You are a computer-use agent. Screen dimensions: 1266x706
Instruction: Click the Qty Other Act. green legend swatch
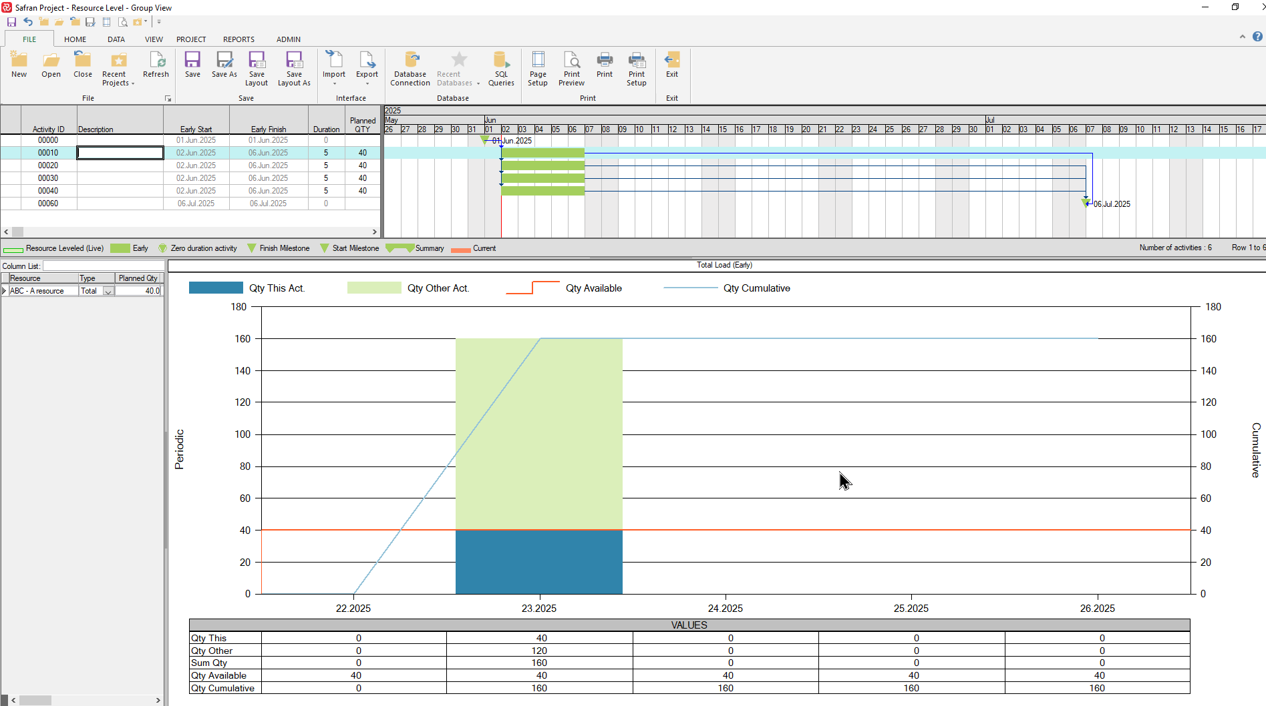point(374,288)
